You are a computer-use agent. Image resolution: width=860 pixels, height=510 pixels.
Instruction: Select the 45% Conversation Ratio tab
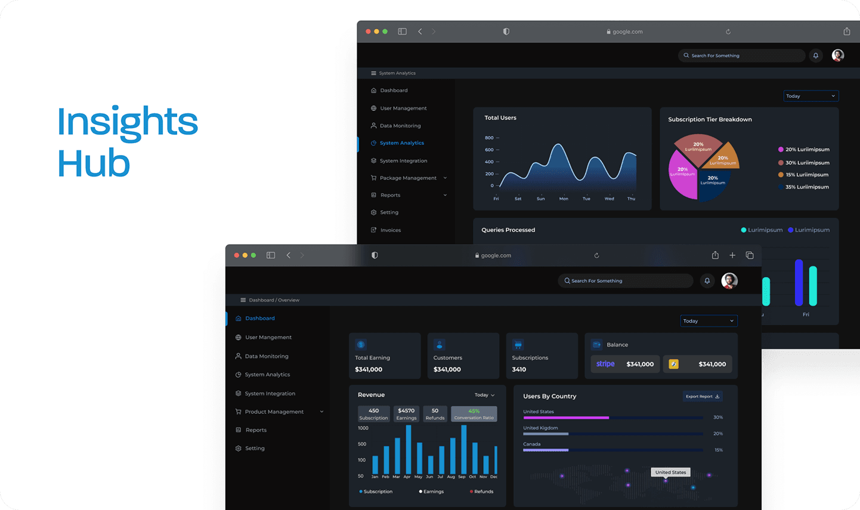[x=474, y=414]
